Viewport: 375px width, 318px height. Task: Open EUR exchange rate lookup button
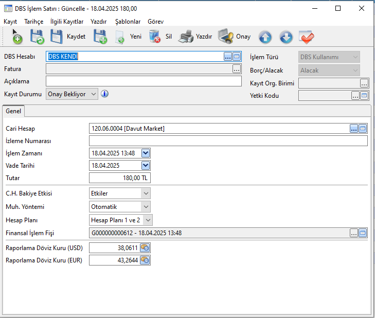(145, 260)
